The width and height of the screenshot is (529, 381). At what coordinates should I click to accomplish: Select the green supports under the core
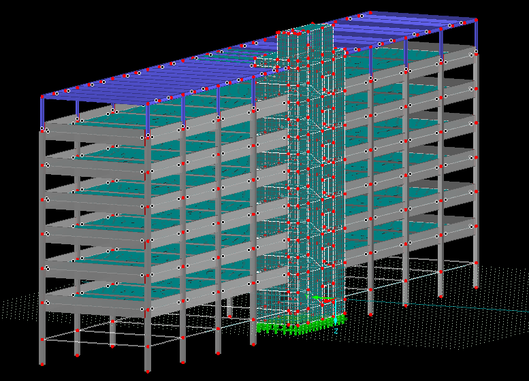[301, 325]
